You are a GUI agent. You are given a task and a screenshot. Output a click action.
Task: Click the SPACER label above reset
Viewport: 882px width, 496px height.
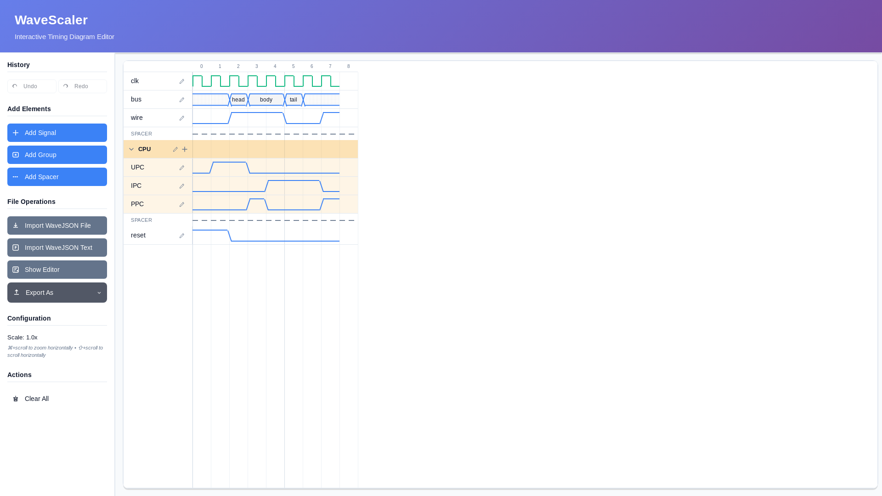(141, 220)
